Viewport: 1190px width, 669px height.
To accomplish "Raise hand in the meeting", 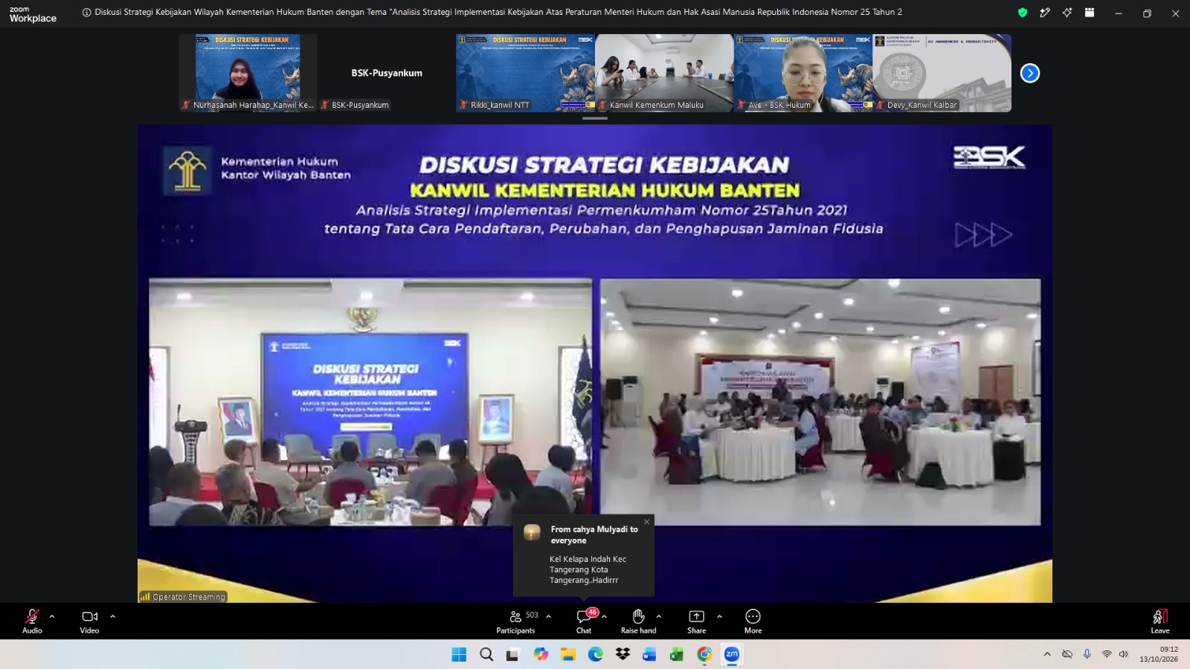I will 638,621.
